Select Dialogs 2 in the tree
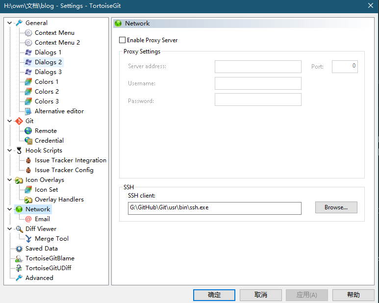 [x=48, y=62]
